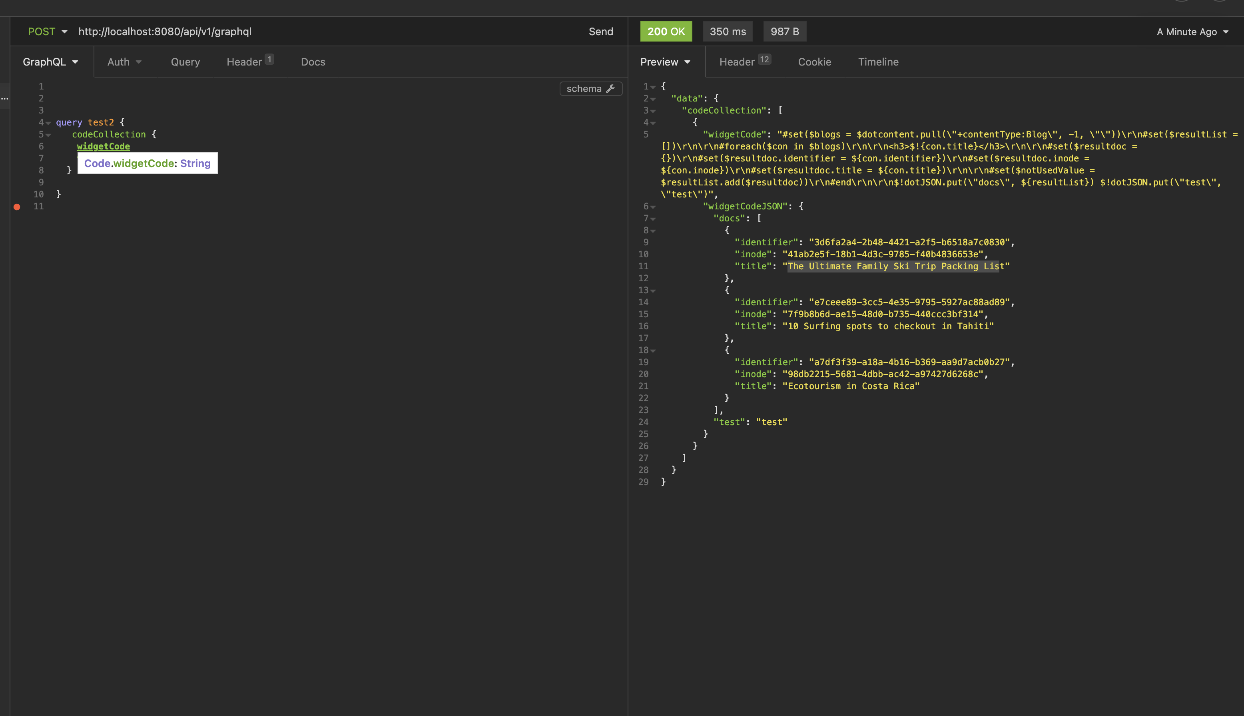Collapse the docs array at response line 7

654,218
